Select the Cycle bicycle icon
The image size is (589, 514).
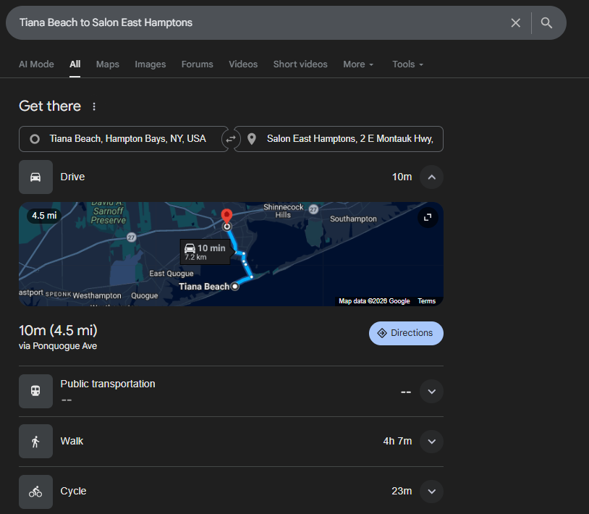35,492
